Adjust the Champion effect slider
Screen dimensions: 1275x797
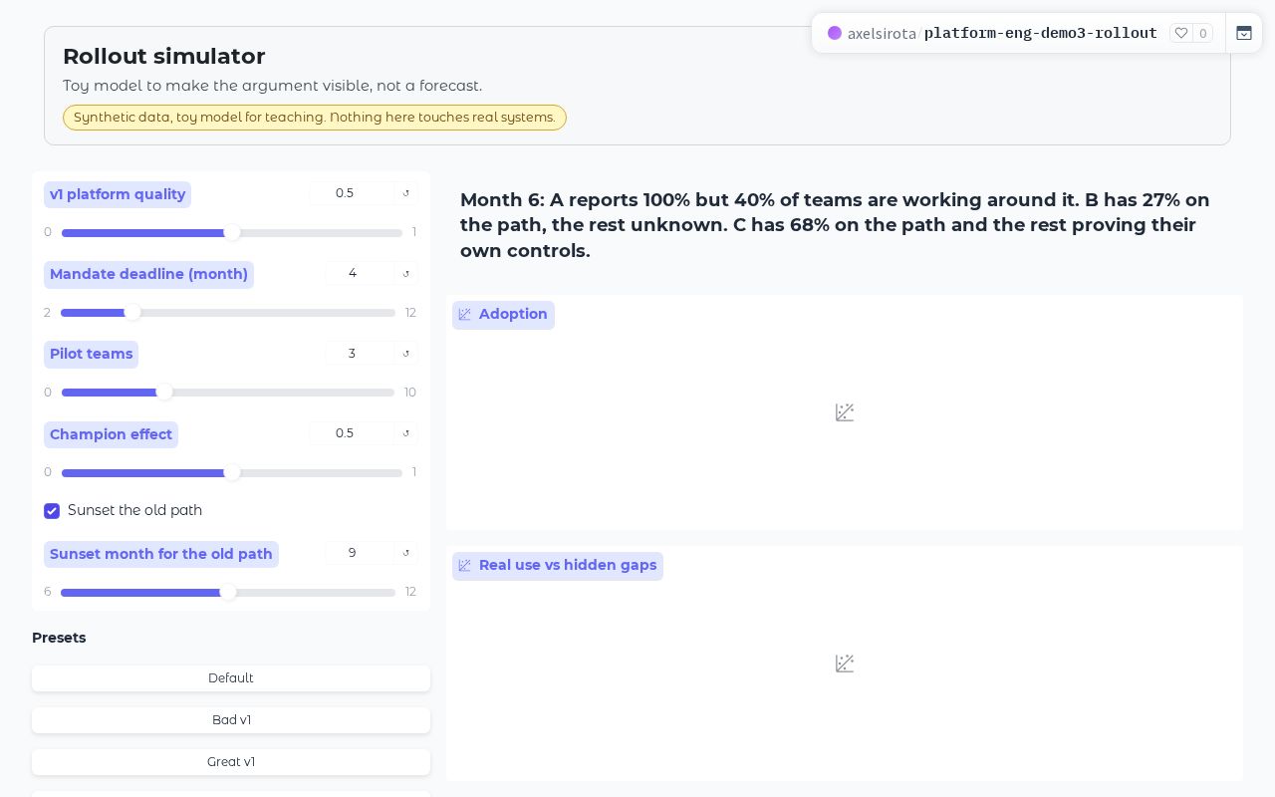click(x=232, y=472)
